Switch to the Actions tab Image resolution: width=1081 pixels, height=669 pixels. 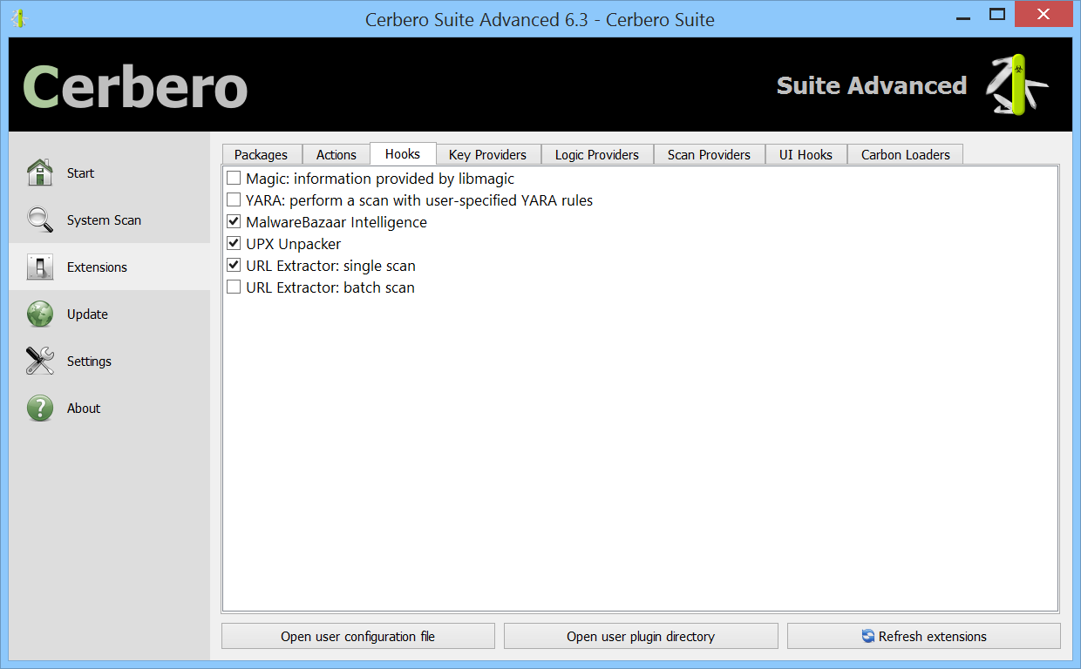(x=337, y=154)
